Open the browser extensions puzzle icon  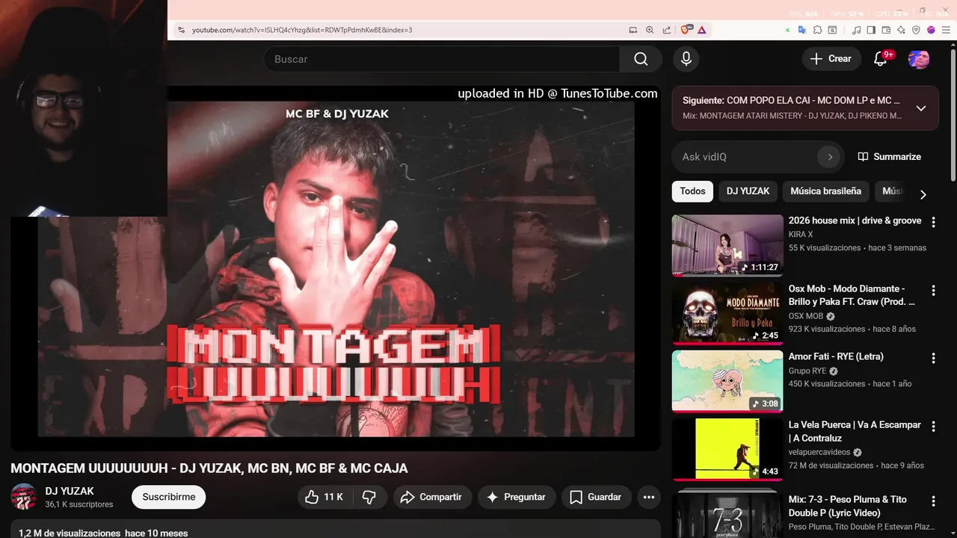coord(818,30)
